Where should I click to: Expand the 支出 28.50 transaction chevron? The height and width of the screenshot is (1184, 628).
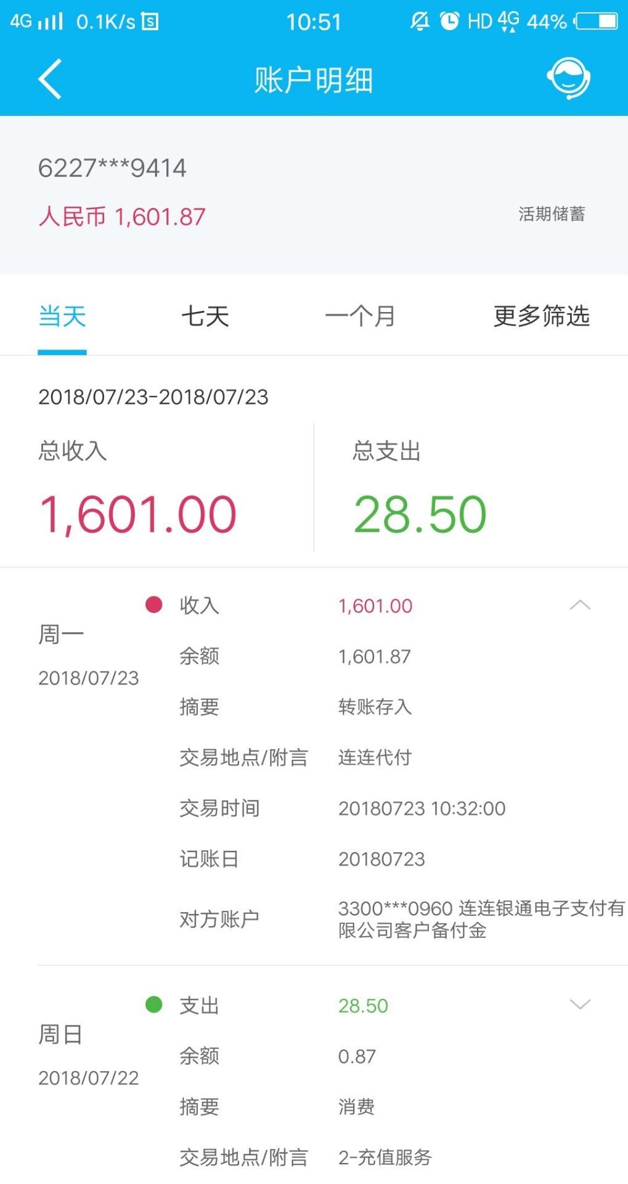(x=580, y=1005)
